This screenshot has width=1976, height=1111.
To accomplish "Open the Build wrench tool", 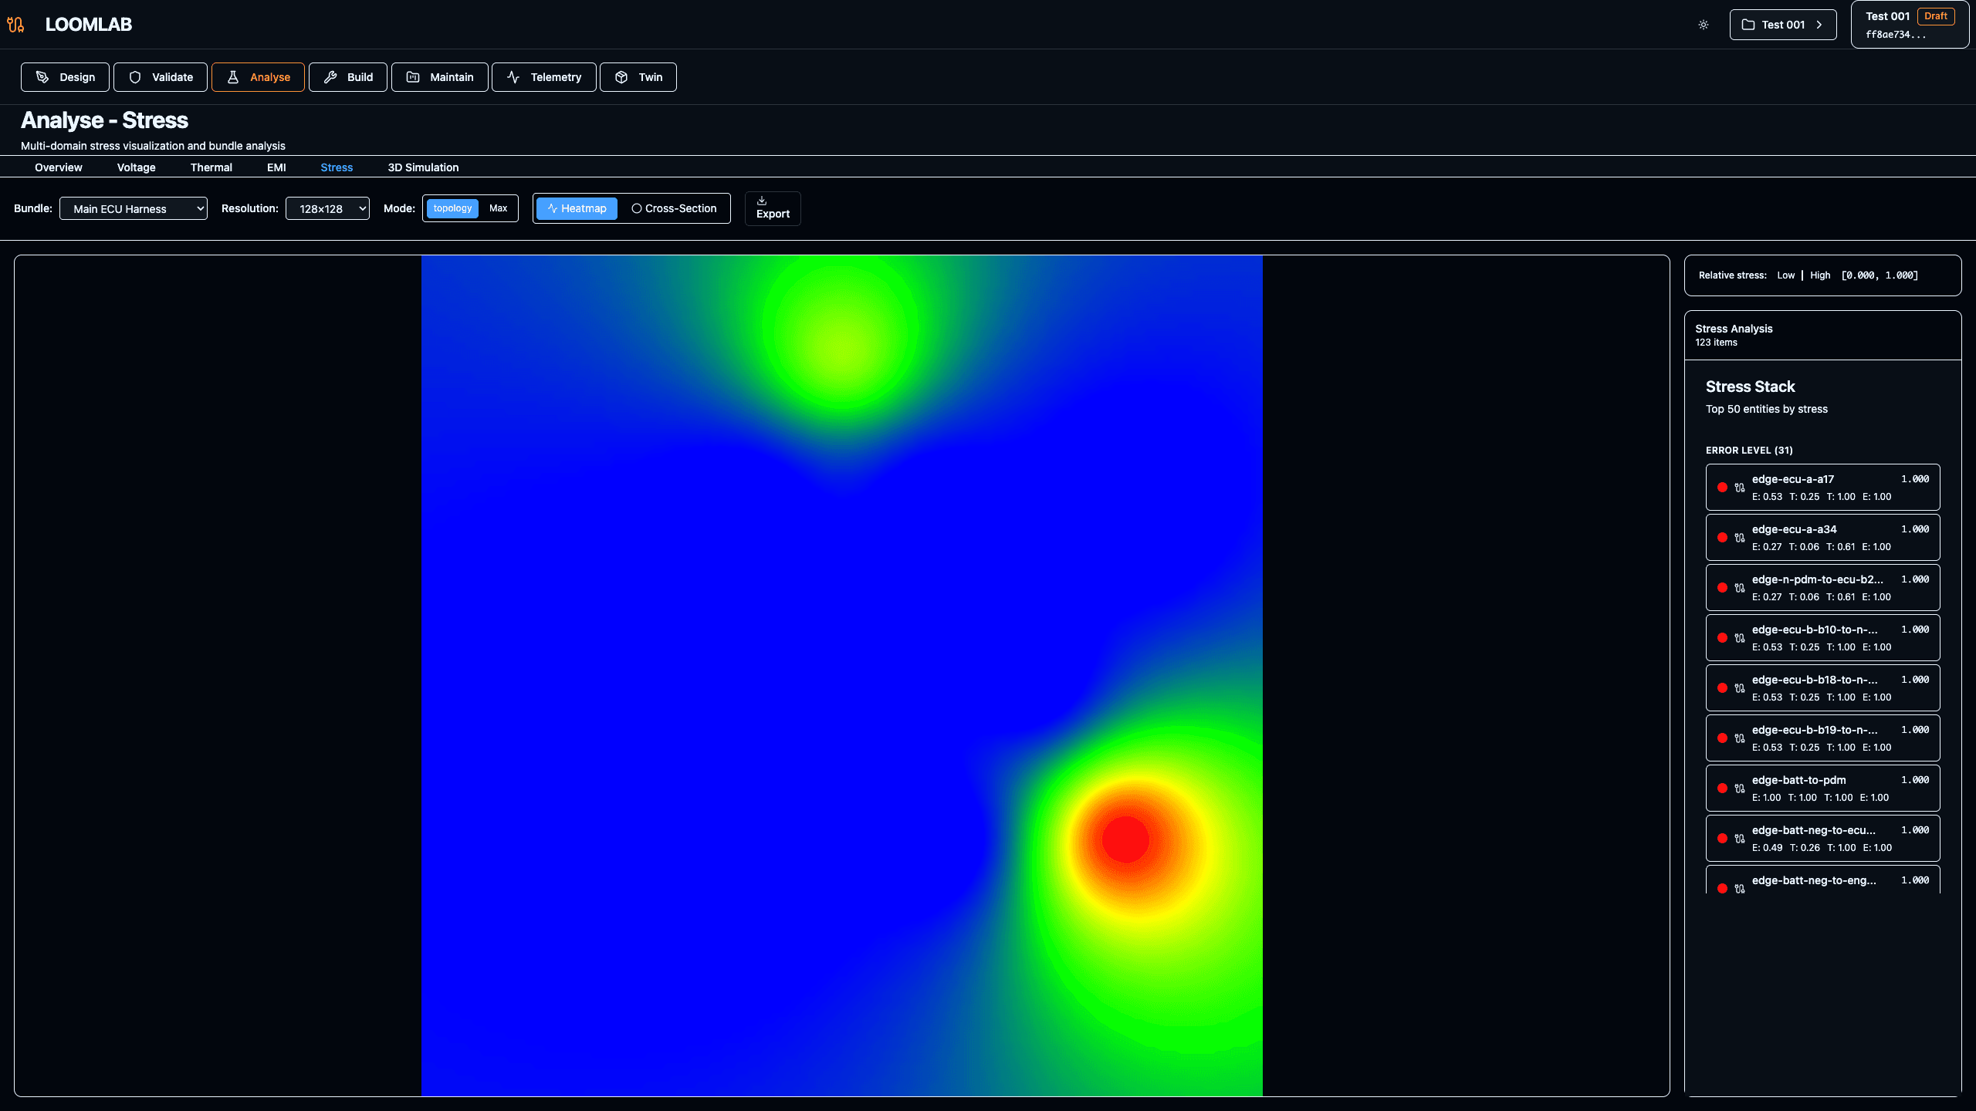I will click(347, 76).
